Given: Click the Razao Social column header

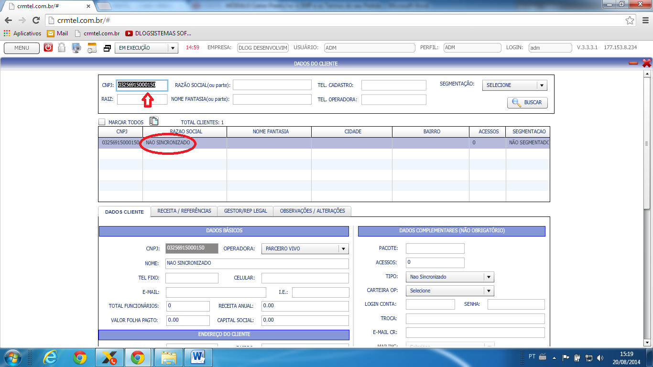Looking at the screenshot, I should click(x=185, y=131).
